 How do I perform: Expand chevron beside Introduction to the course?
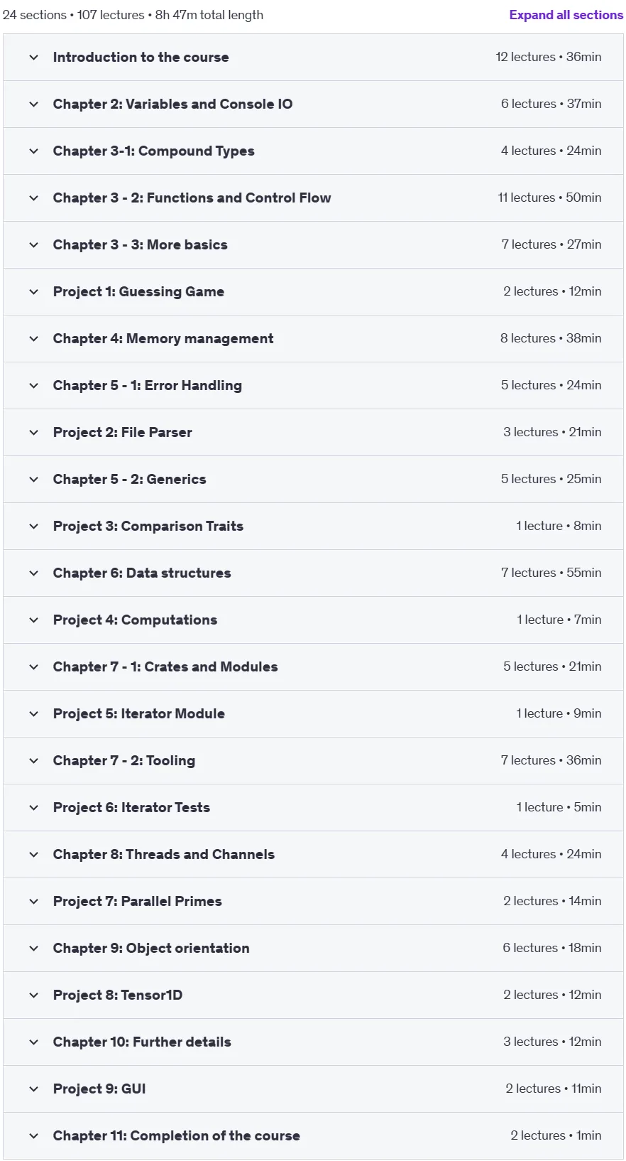click(33, 58)
